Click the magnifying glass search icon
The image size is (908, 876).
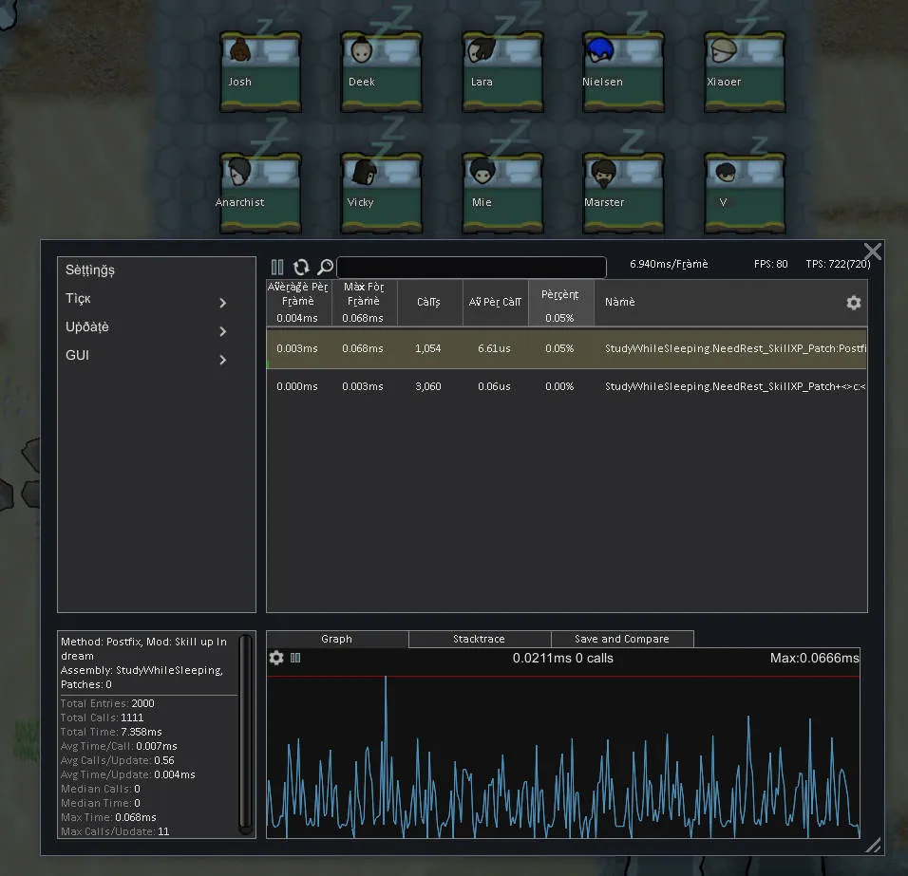click(x=325, y=268)
